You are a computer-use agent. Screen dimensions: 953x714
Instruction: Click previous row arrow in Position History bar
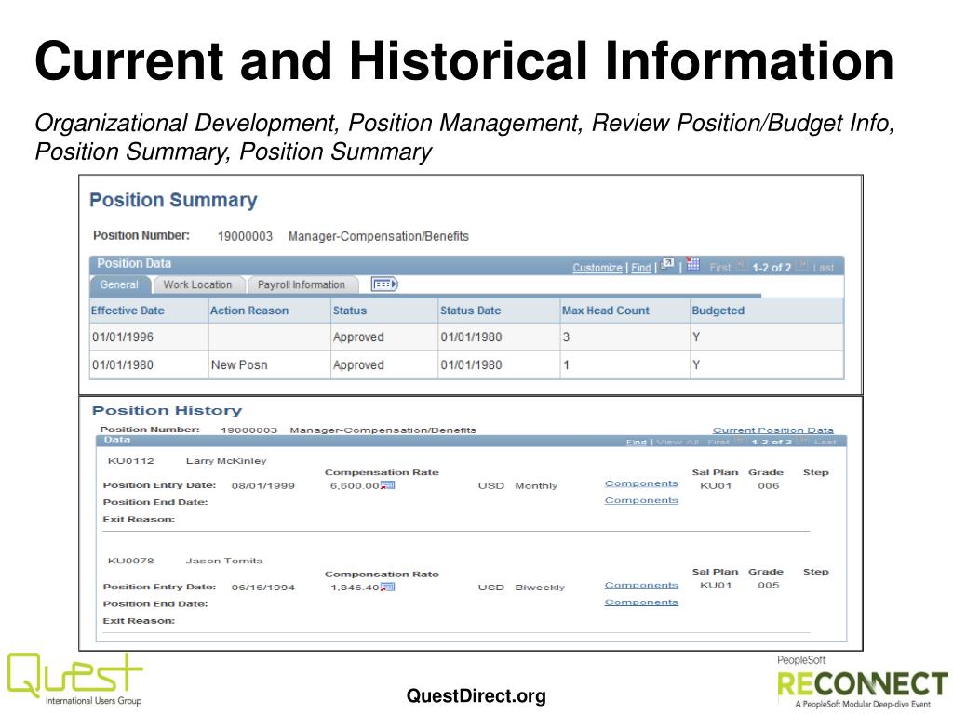741,441
